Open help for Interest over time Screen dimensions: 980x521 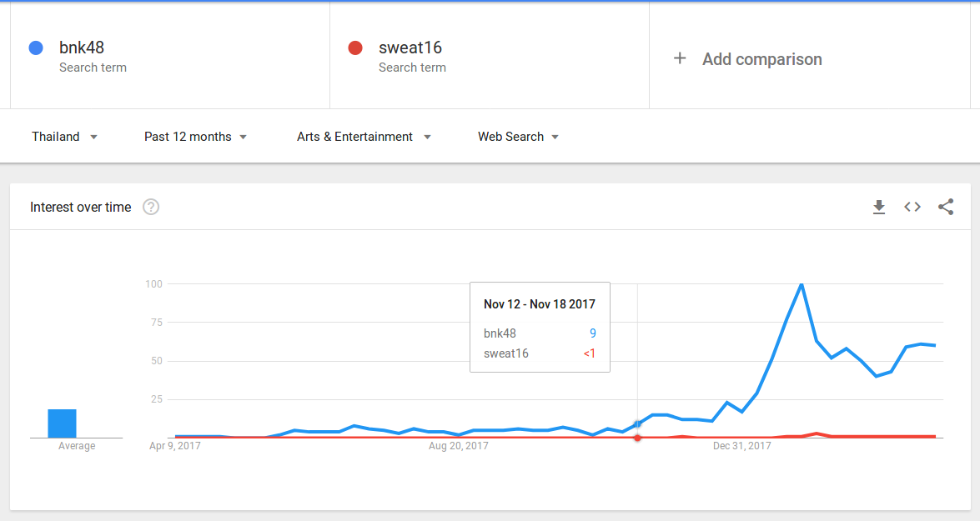coord(151,207)
